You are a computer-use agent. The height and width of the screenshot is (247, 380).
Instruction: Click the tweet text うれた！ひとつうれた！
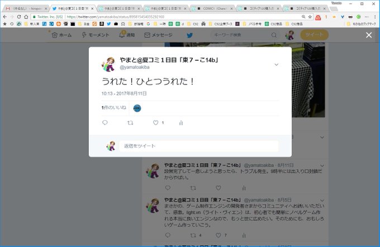pos(148,82)
